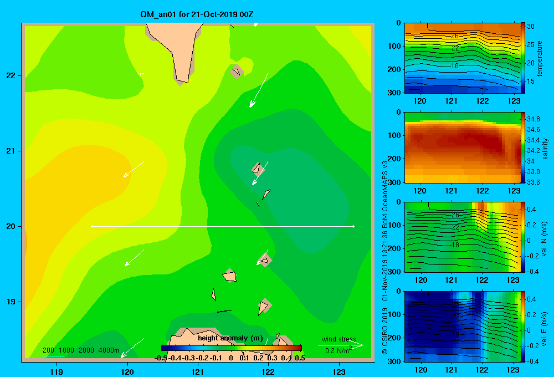Click the '200' depth legend entry
Screen dimensions: 554x377
point(48,350)
